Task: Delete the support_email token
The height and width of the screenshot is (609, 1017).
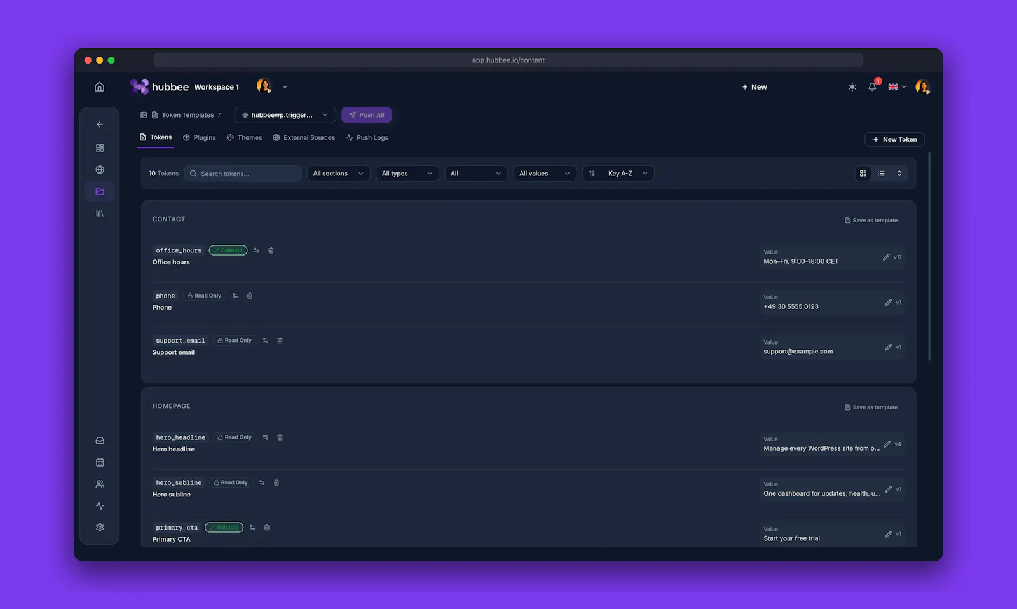Action: tap(280, 341)
